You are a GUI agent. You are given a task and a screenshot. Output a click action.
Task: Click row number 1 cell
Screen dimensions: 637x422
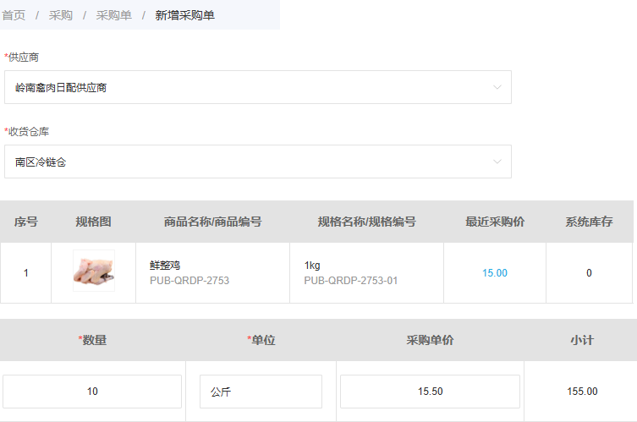click(26, 273)
